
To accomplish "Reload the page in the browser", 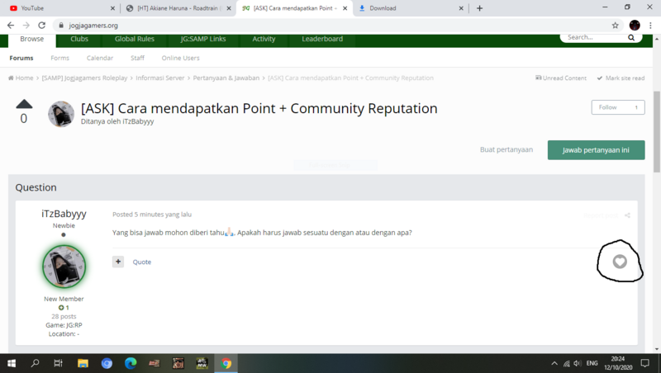I will coord(42,26).
